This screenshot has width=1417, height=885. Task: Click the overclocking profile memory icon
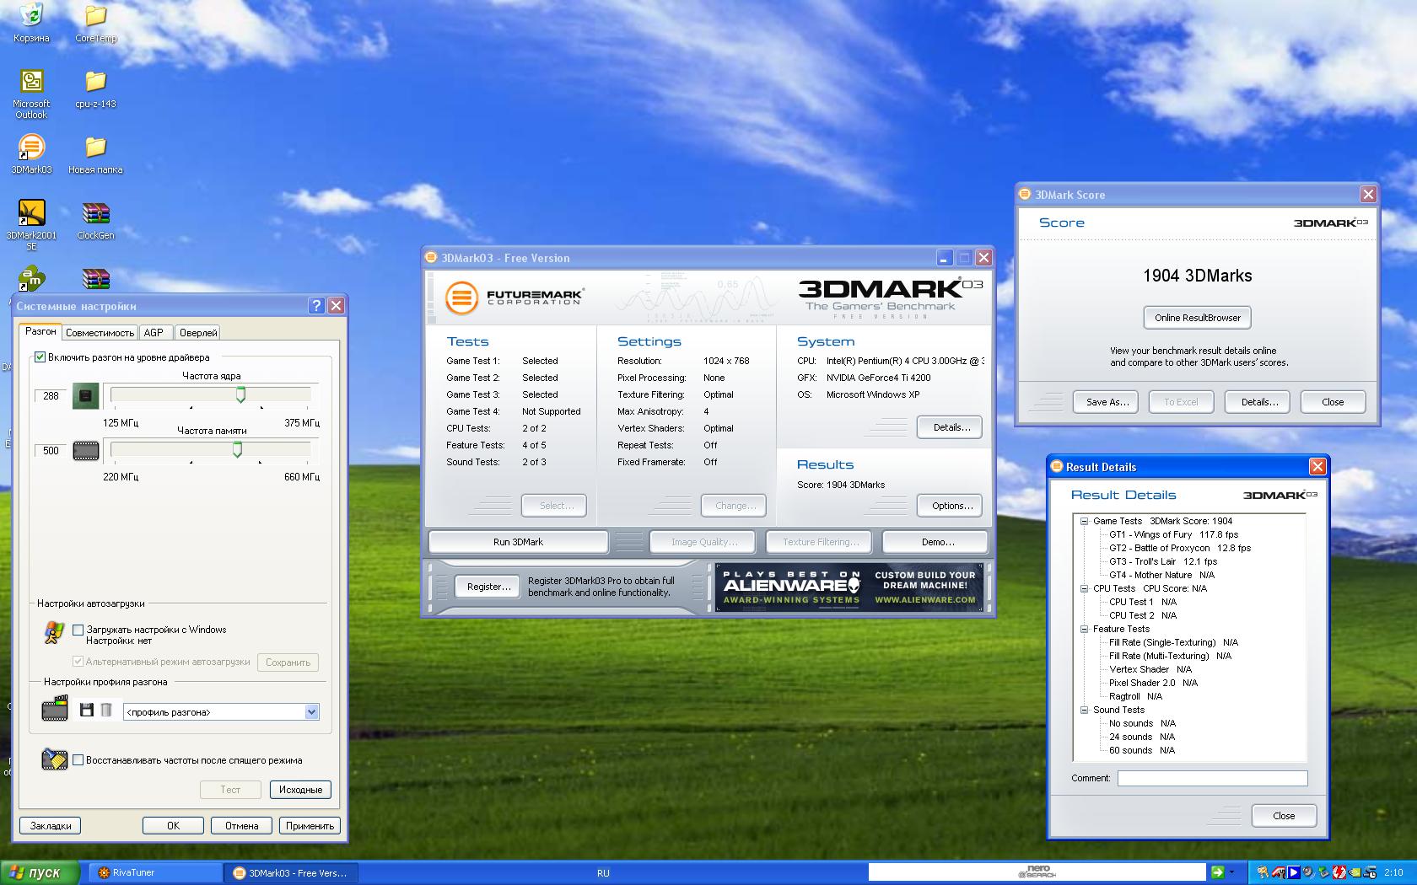click(55, 709)
